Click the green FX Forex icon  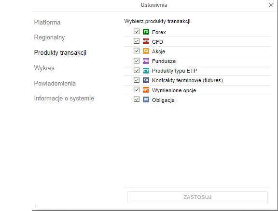click(x=146, y=32)
